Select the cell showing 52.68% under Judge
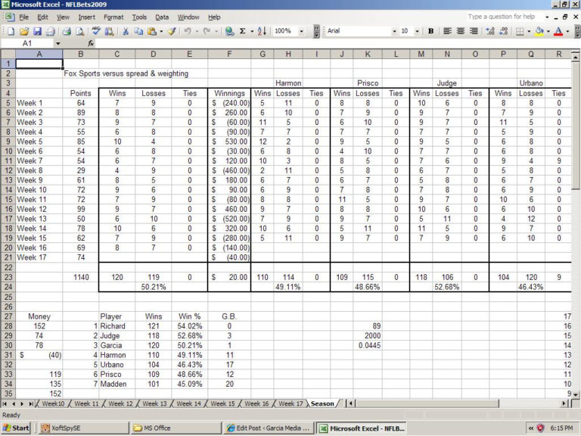581x436 pixels. click(x=446, y=287)
